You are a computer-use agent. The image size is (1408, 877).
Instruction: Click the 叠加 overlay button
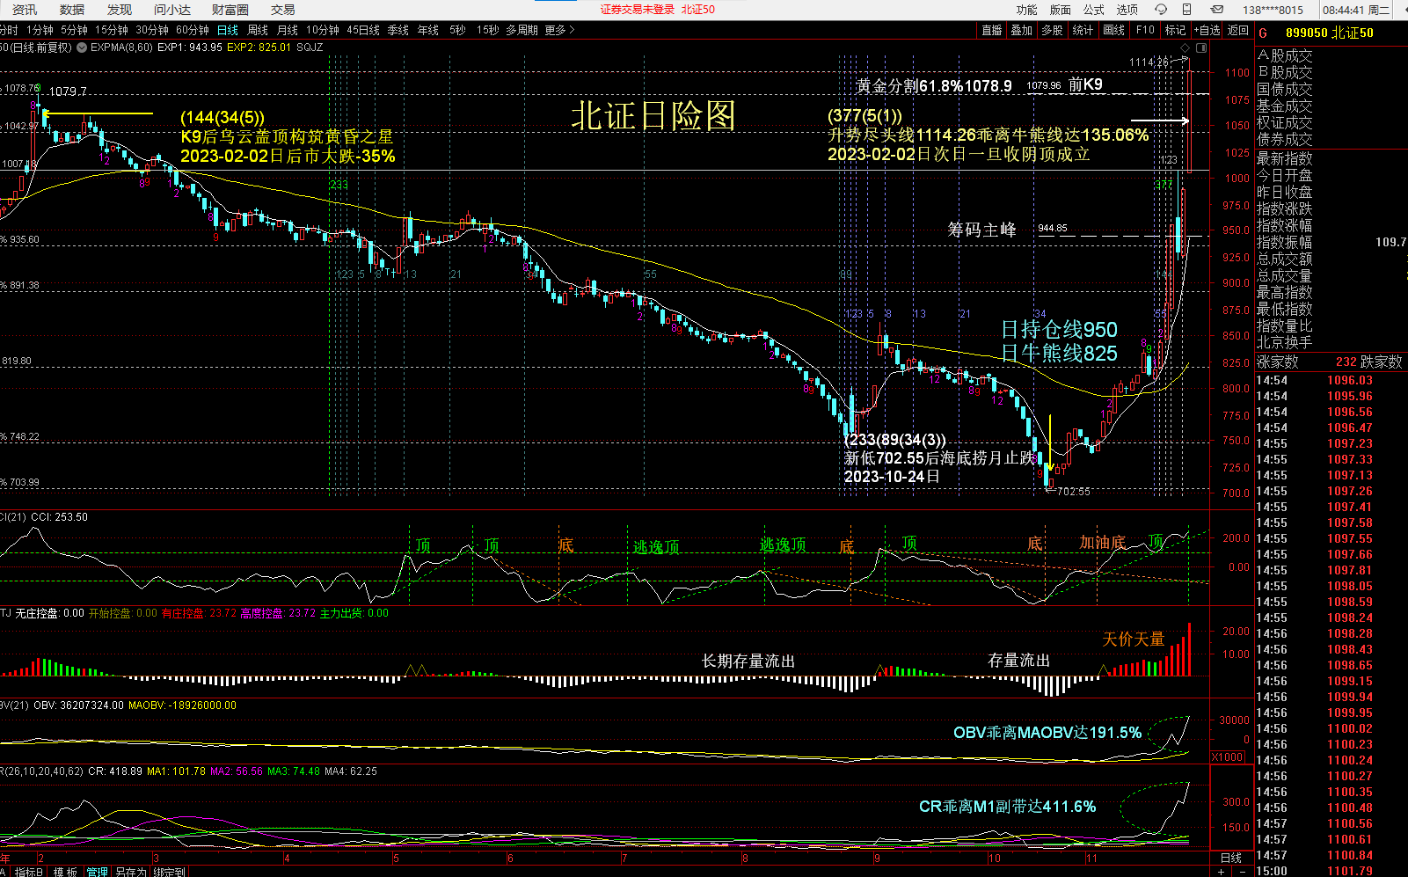tap(1022, 30)
